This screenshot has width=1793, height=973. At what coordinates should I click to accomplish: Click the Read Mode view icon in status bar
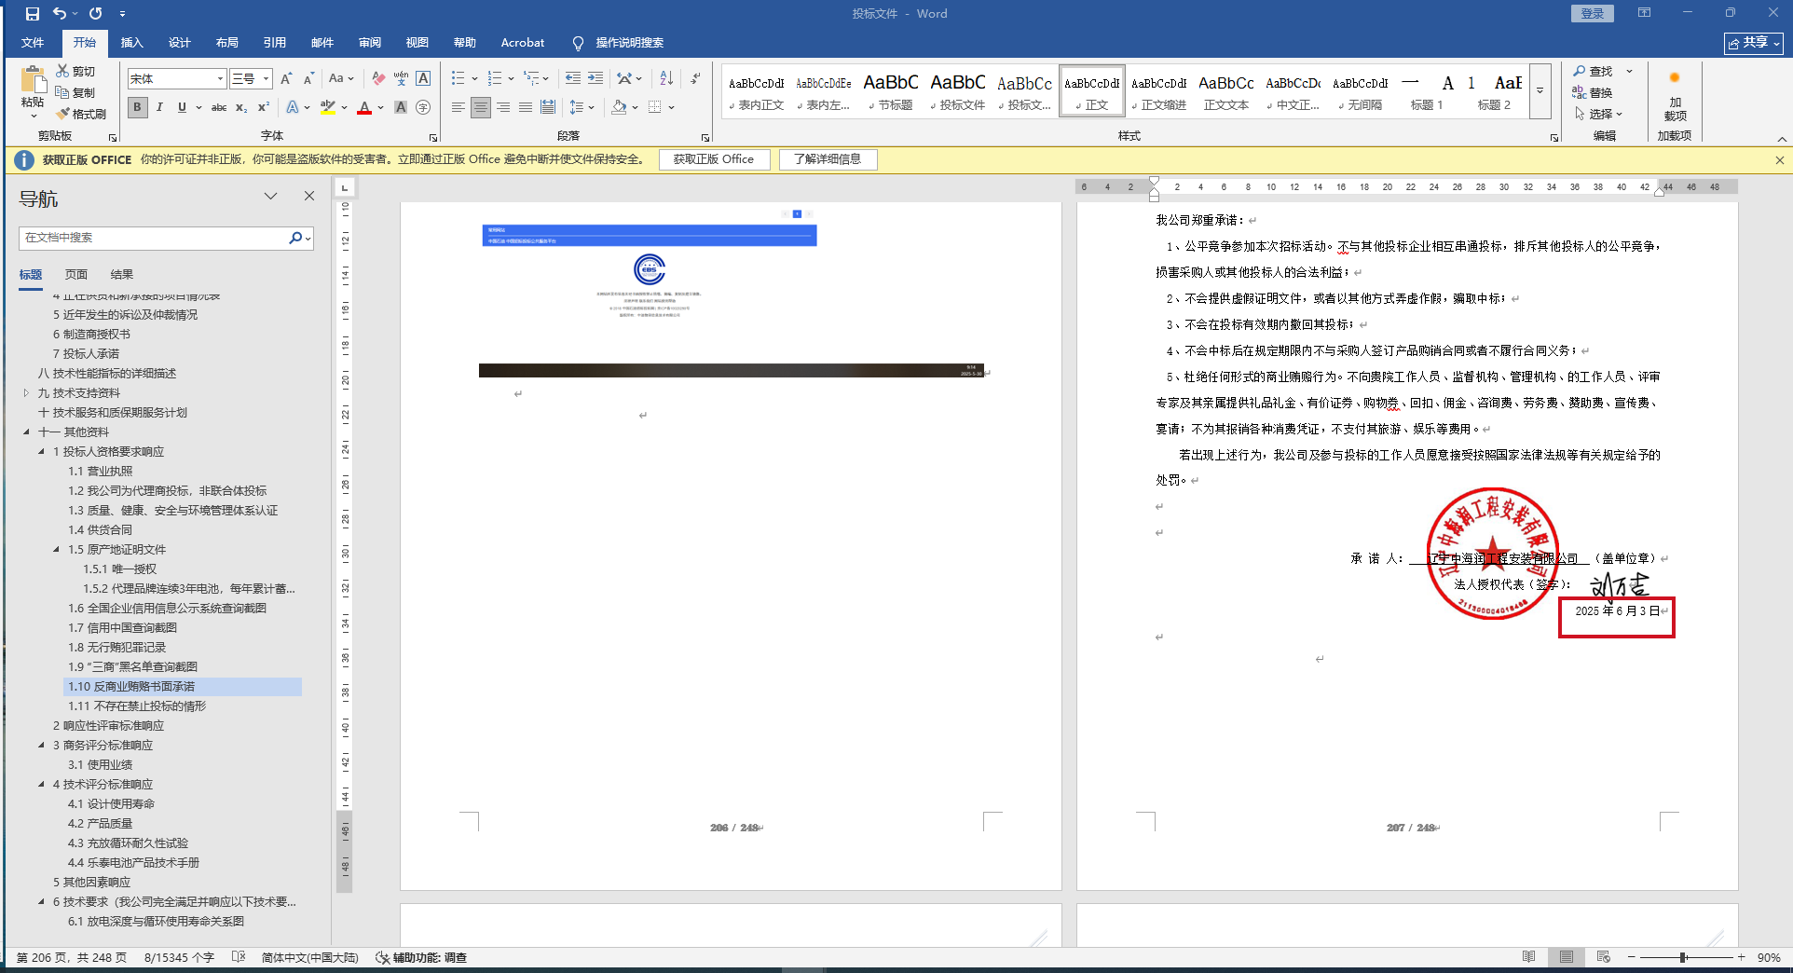1529,957
